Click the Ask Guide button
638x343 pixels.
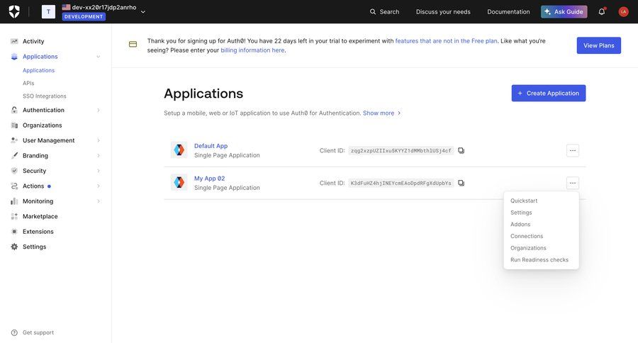click(x=564, y=12)
